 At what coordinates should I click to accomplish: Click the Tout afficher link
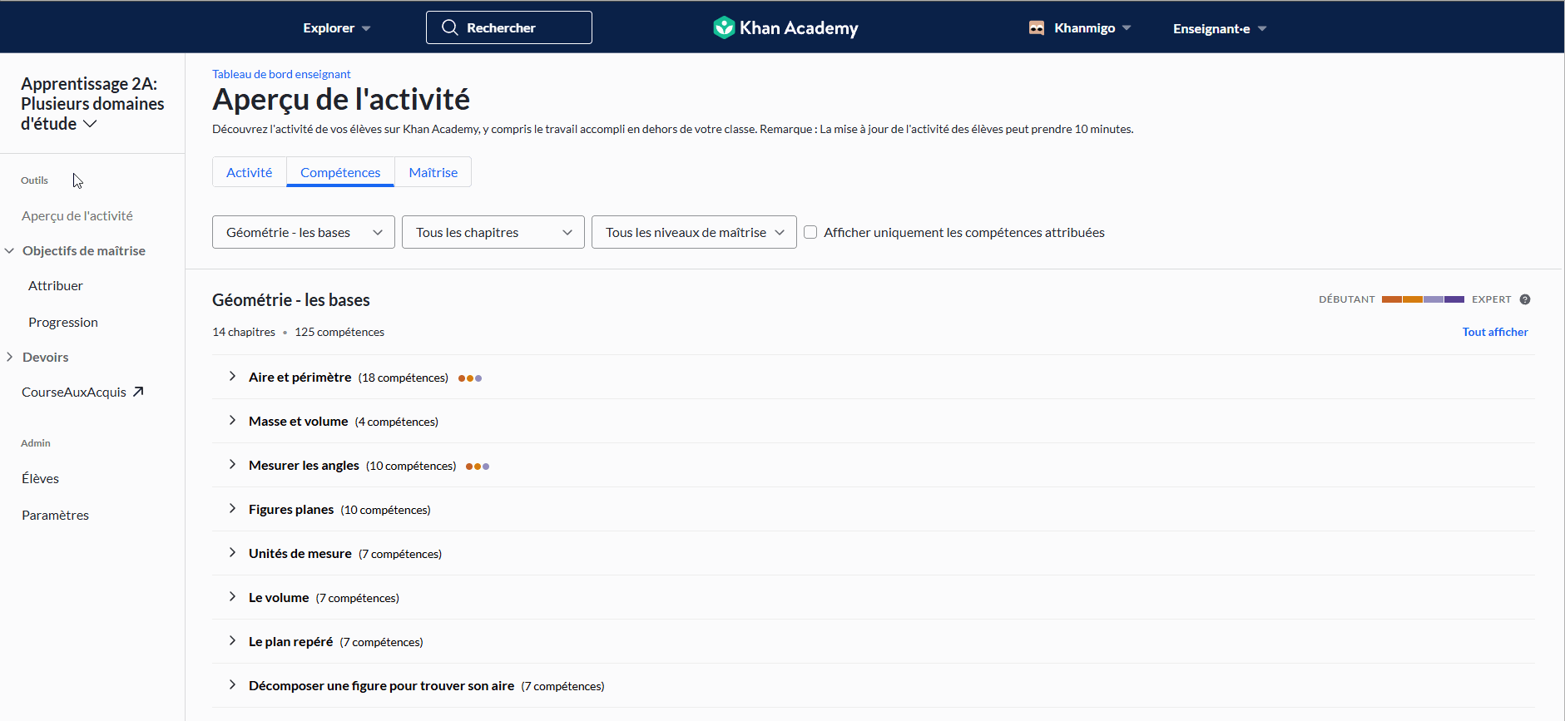coord(1495,332)
